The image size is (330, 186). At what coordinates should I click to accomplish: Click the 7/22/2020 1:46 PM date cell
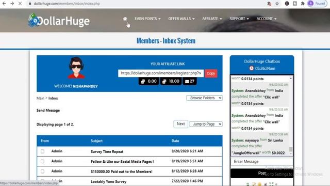187,181
